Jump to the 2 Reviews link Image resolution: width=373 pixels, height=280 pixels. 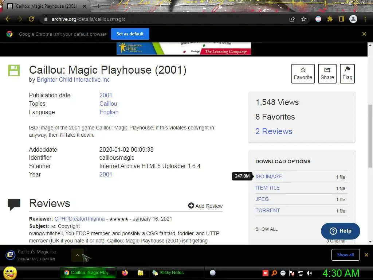(274, 131)
